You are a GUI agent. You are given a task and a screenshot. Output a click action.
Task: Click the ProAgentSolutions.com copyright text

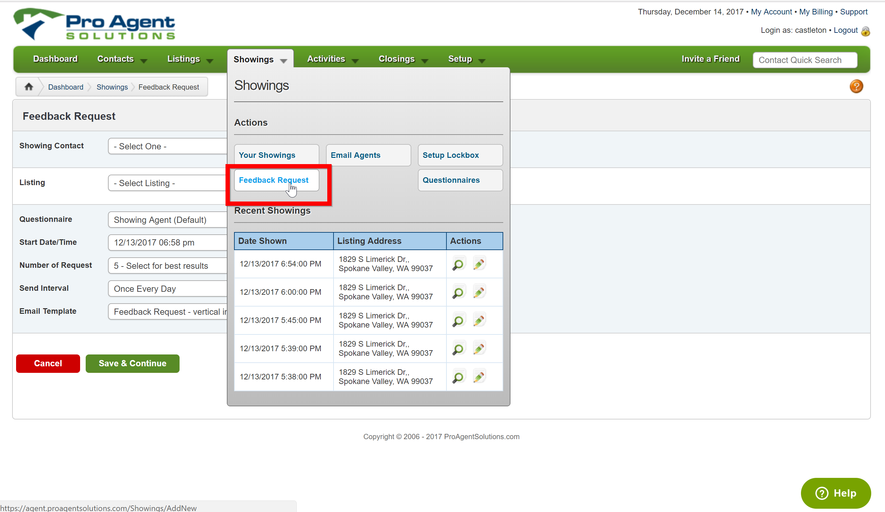(x=442, y=437)
